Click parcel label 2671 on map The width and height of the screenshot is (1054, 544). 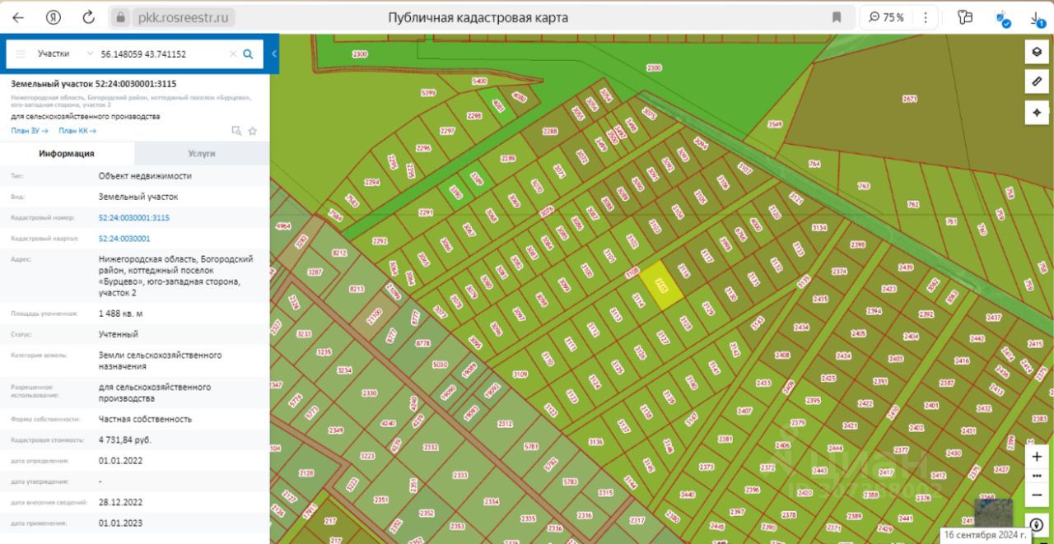910,99
